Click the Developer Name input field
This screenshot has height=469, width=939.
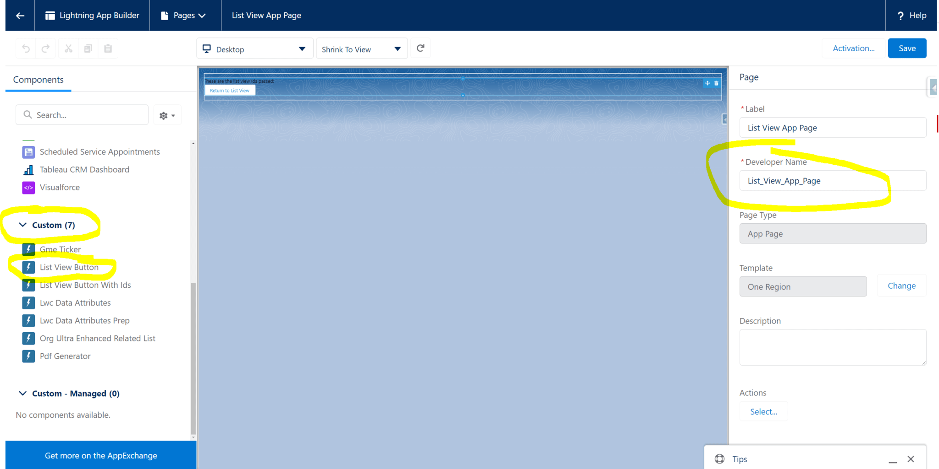click(833, 181)
